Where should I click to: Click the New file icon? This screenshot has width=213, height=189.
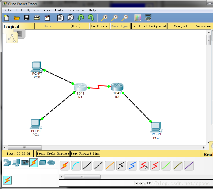coord(6,18)
